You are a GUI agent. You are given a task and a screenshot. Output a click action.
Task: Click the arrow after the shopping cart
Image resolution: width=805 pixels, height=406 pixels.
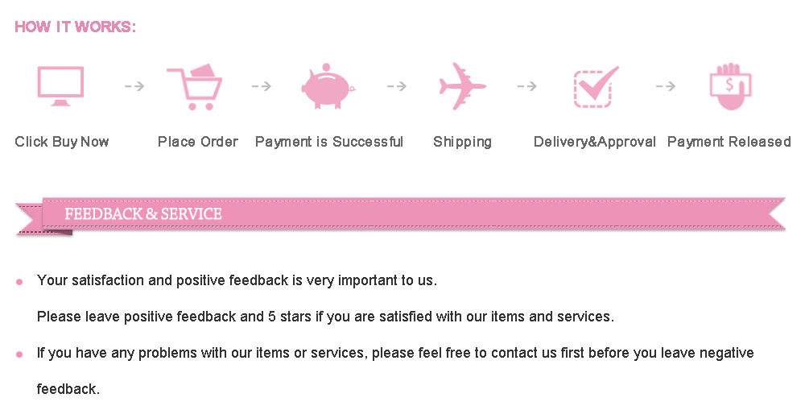(x=262, y=86)
